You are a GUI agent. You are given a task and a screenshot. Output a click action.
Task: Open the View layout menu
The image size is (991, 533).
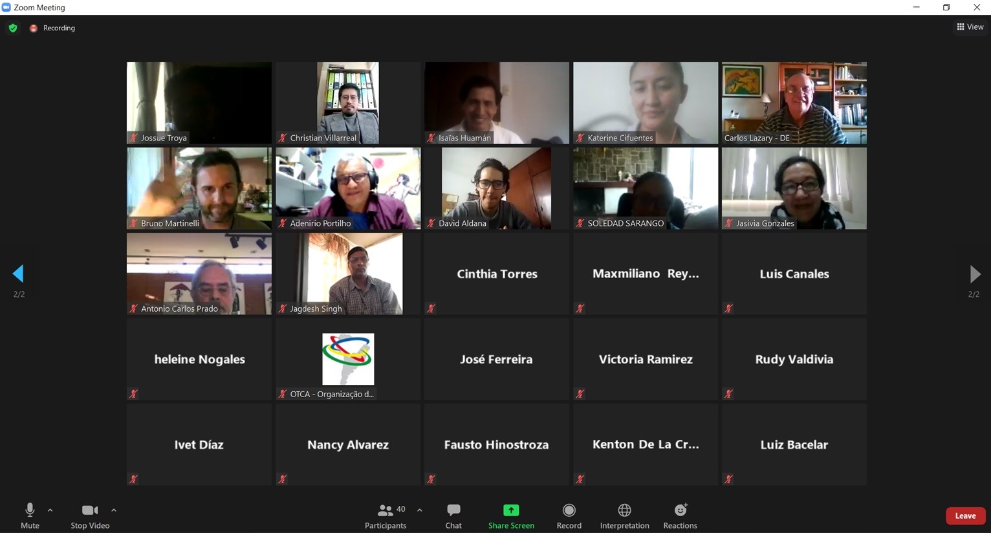pyautogui.click(x=970, y=27)
